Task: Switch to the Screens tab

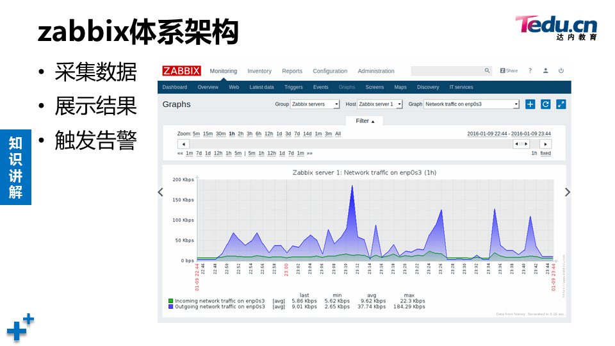Action: point(375,87)
